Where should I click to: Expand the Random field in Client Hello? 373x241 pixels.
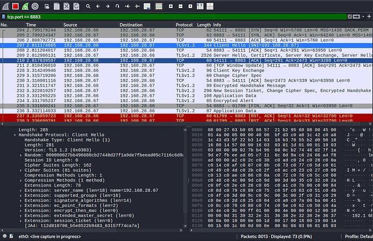(21, 155)
